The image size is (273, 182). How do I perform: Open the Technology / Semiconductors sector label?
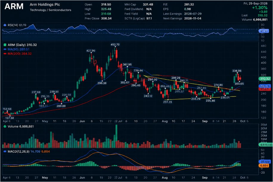pyautogui.click(x=50, y=10)
